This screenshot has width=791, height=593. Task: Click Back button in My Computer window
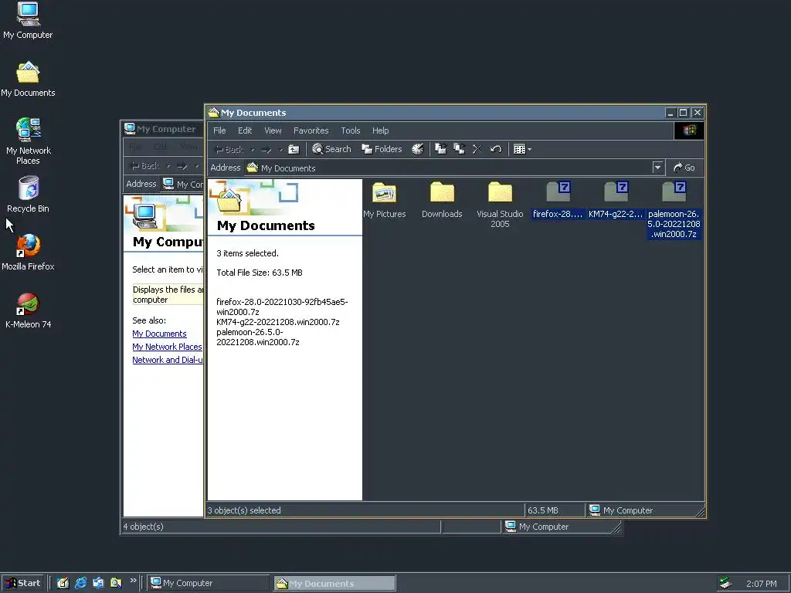pyautogui.click(x=145, y=166)
